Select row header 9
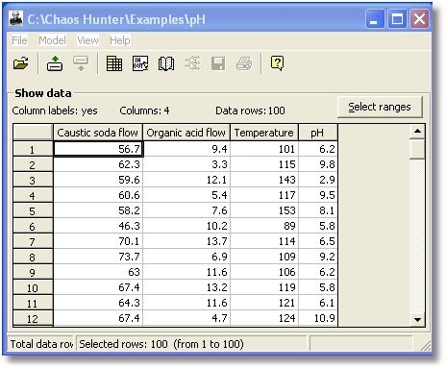The image size is (446, 369). (x=33, y=272)
